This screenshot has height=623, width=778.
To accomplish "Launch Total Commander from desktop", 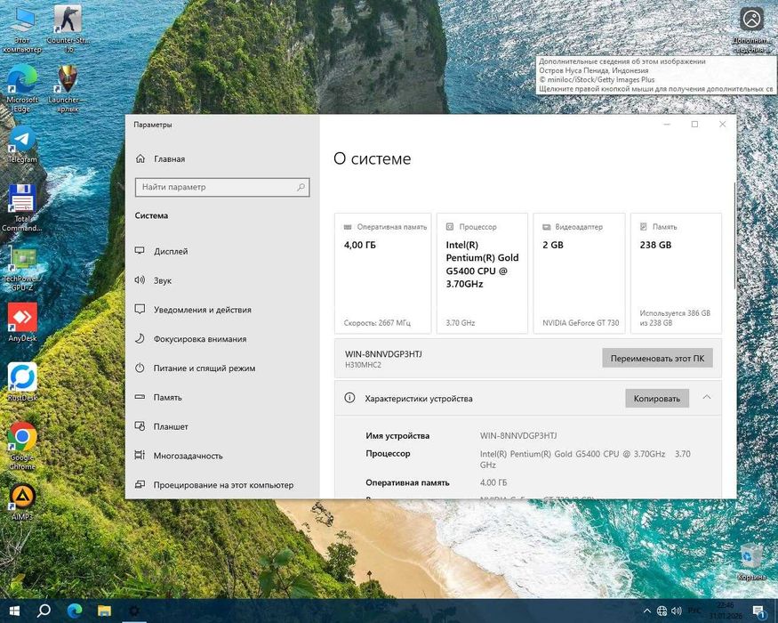I will coord(22,207).
